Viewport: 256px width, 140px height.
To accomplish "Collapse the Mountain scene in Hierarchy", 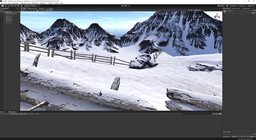I will [x=4, y=12].
